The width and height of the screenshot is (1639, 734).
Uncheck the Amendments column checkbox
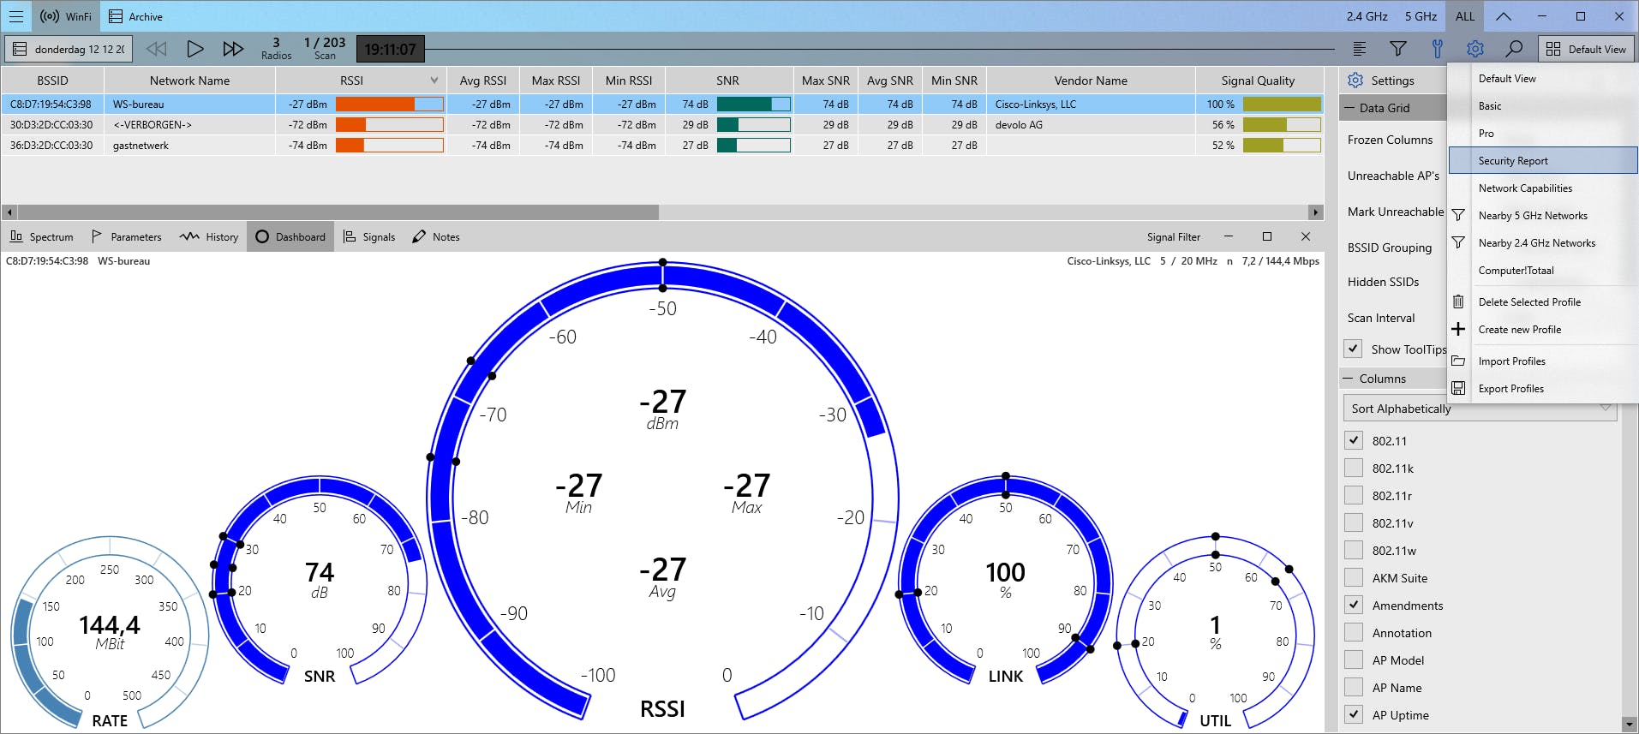point(1354,606)
